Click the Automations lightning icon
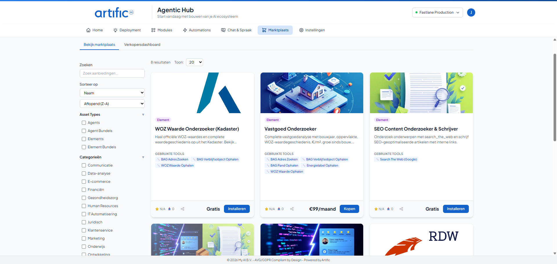 point(185,30)
